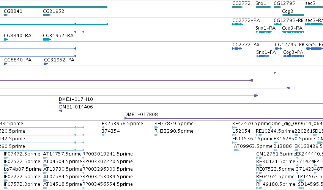Screen dimensions: 323x190
Task: Open the RP003296300.5prime EST label
Action: [107, 169]
